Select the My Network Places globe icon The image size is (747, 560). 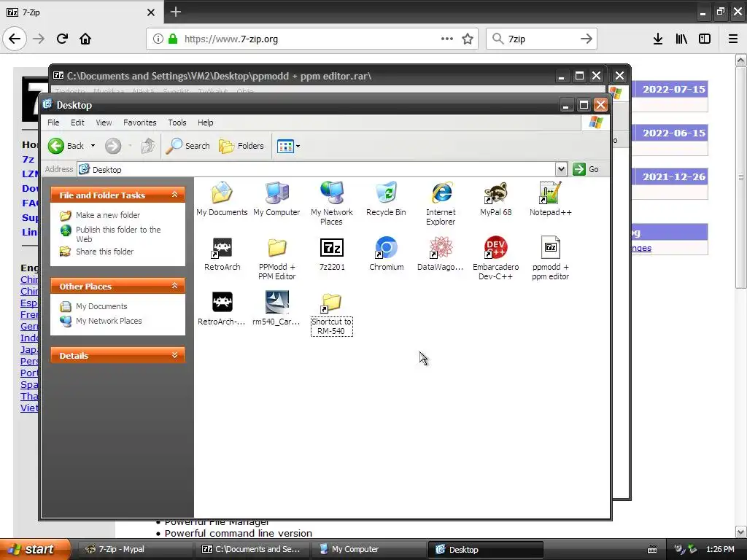(332, 192)
